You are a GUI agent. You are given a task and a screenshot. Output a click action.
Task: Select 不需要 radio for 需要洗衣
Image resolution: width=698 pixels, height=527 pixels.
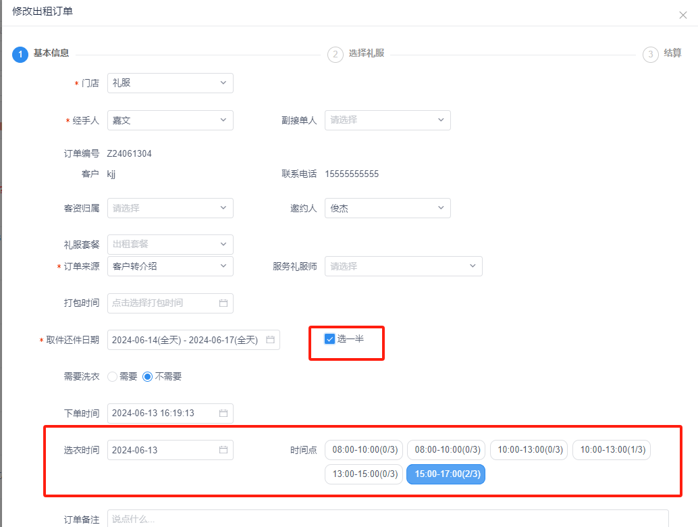pos(147,376)
